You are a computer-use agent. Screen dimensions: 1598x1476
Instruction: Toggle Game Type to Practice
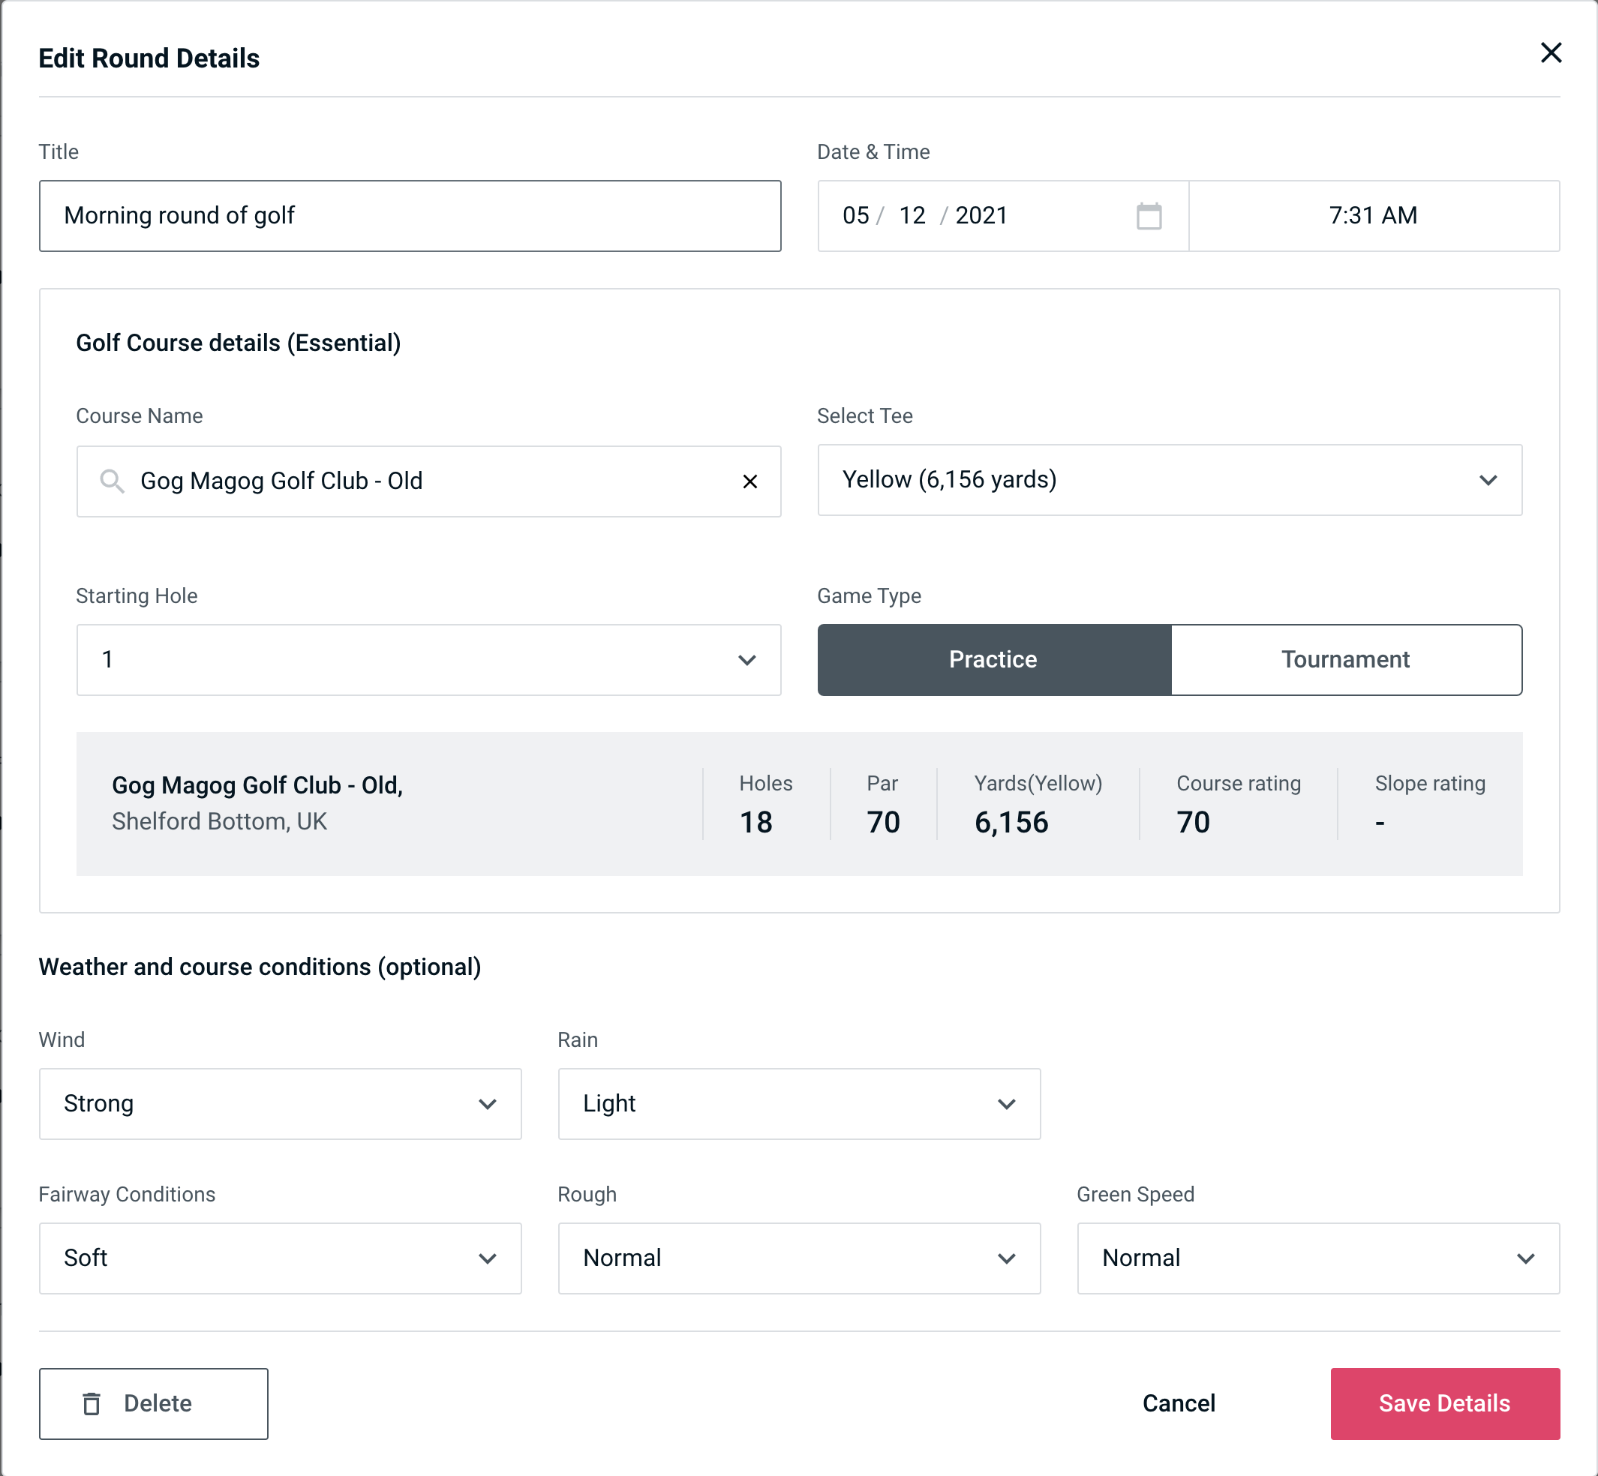pos(994,659)
